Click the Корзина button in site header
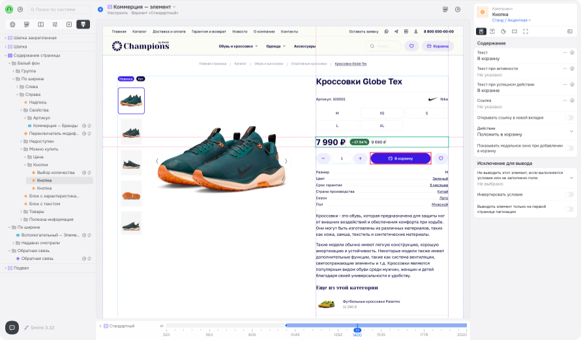The height and width of the screenshot is (340, 581). click(438, 46)
